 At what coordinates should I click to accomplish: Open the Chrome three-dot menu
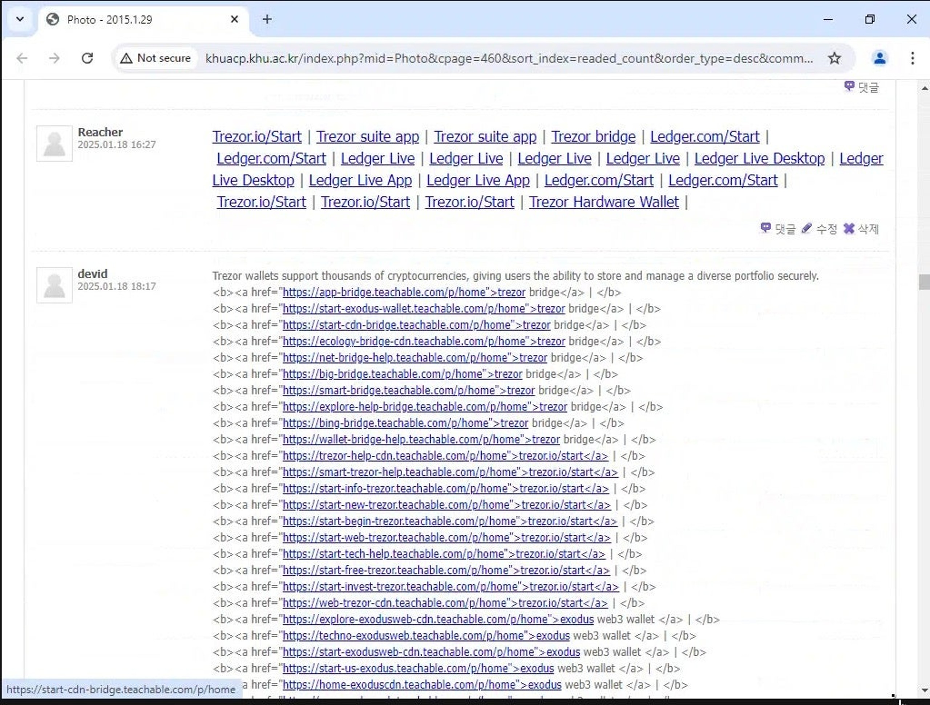pyautogui.click(x=912, y=58)
